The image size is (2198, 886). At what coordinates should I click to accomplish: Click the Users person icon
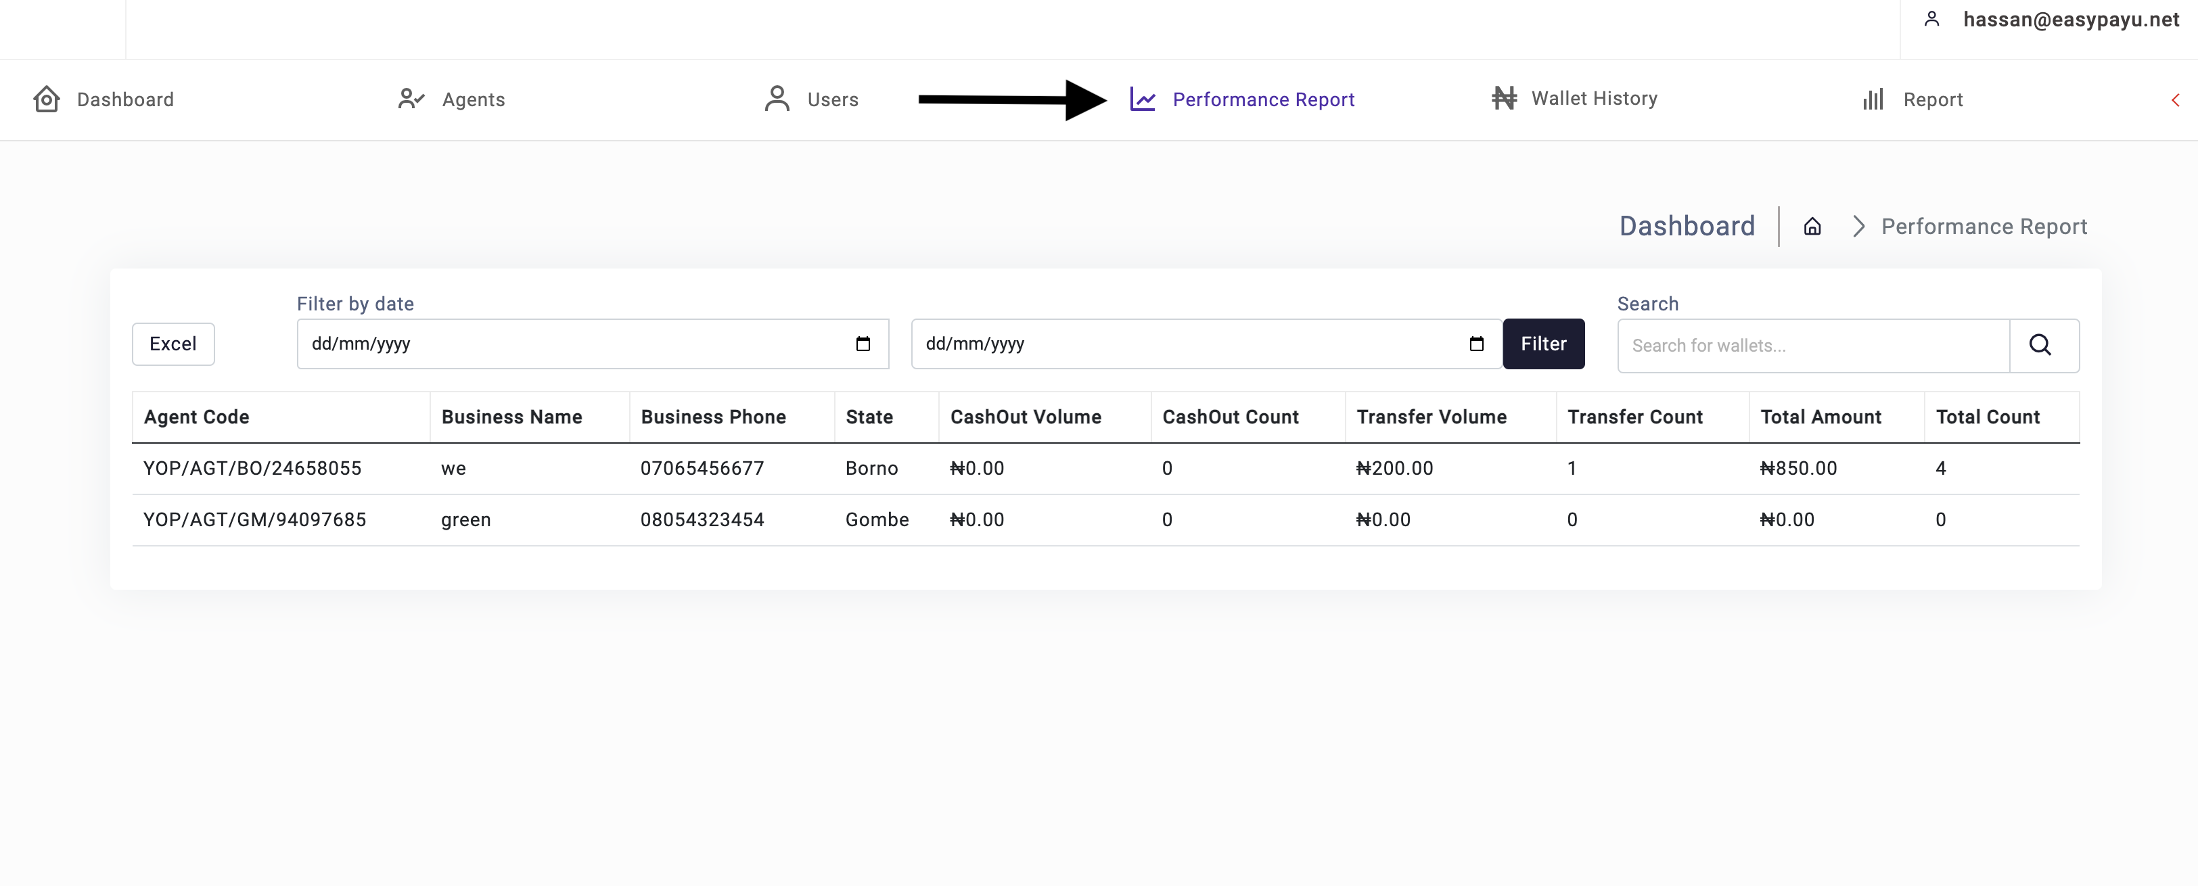point(777,99)
